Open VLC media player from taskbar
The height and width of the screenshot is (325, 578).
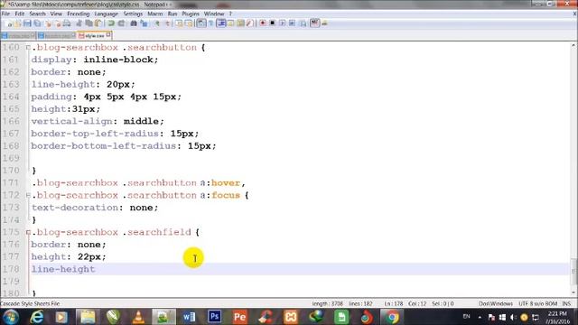(x=138, y=317)
